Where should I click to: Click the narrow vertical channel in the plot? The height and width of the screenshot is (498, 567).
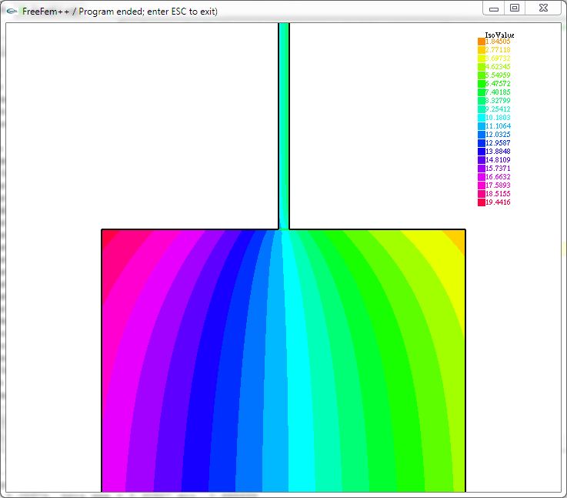(x=284, y=126)
